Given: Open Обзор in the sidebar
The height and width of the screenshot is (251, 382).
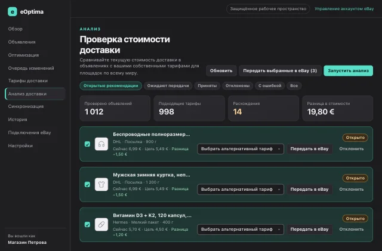Looking at the screenshot, I should (x=15, y=29).
